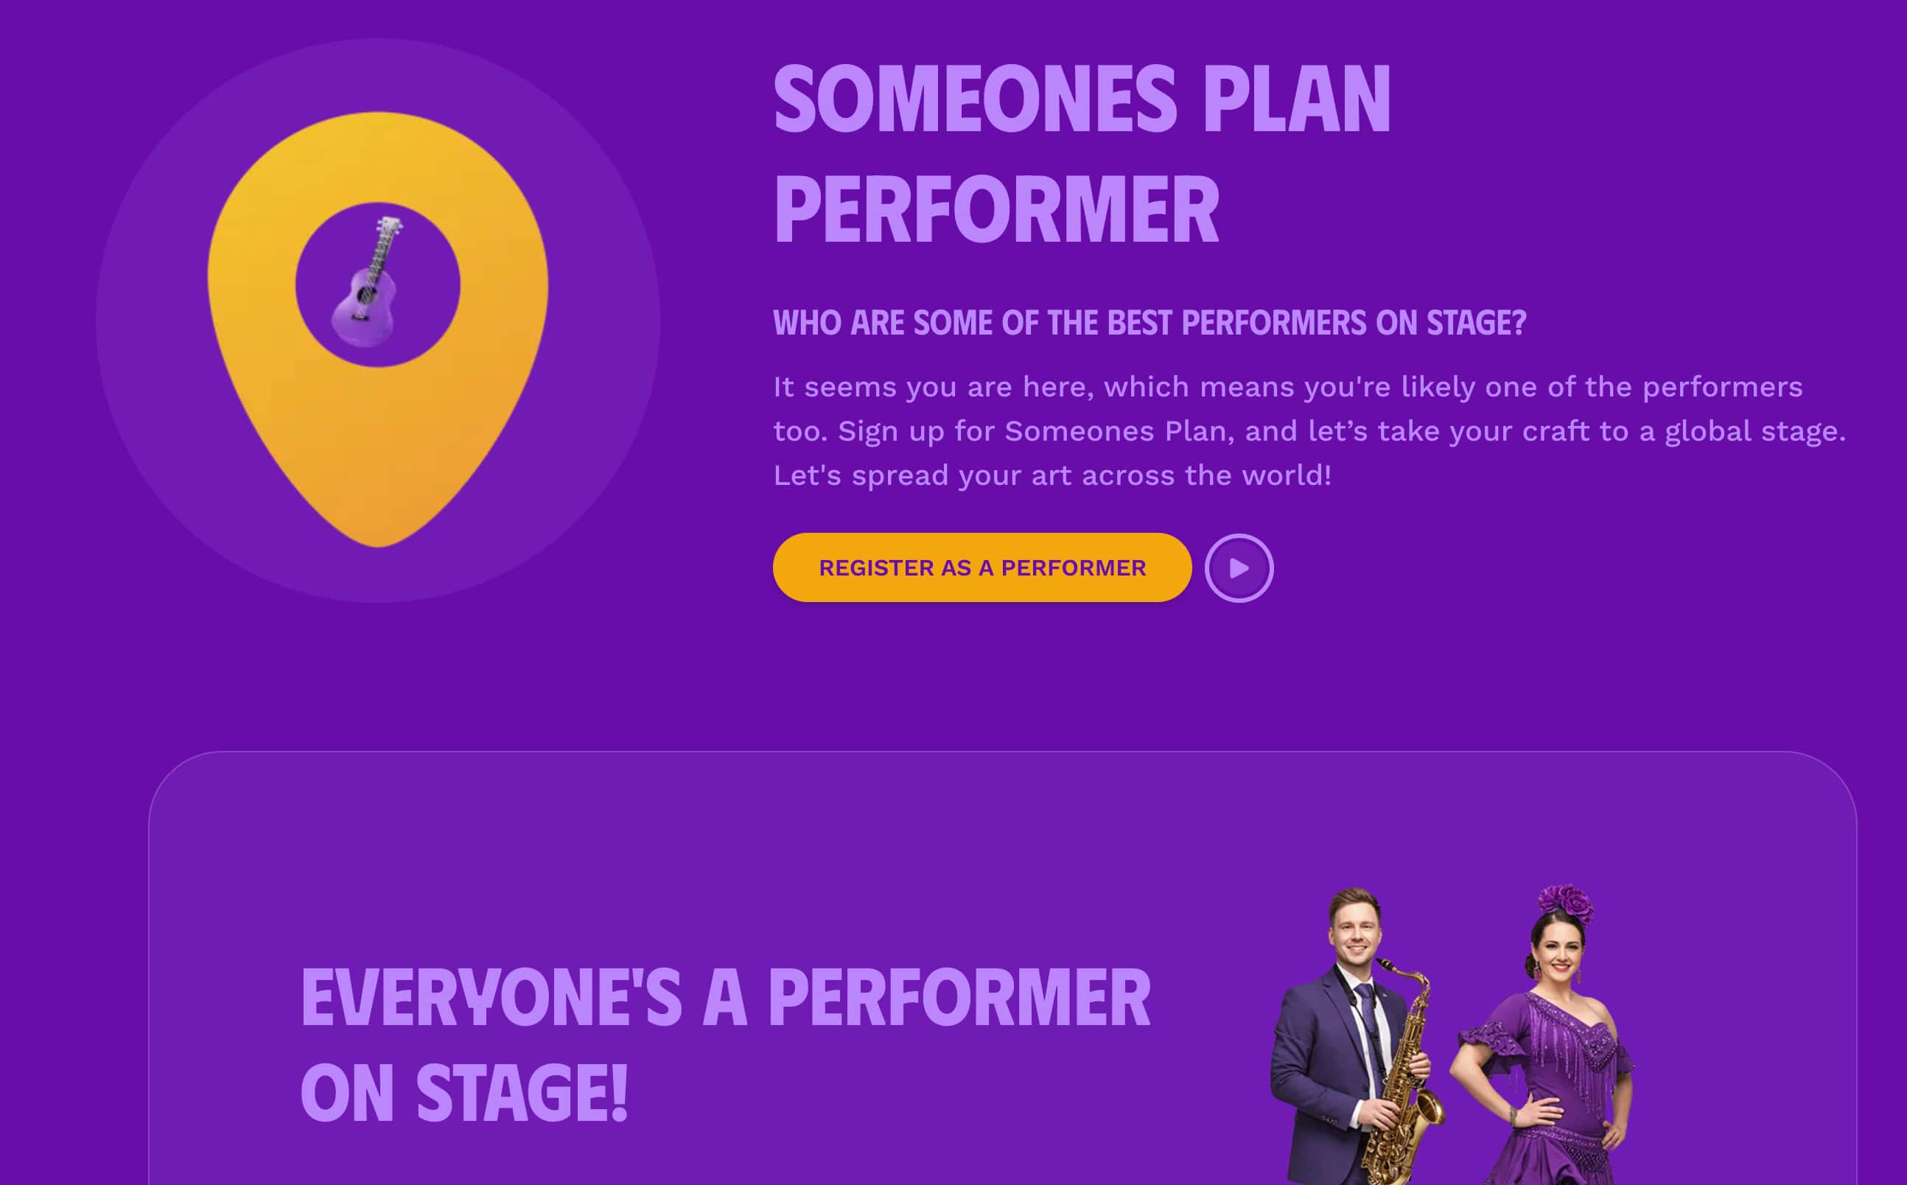Viewport: 1907px width, 1185px height.
Task: Select the "Who are some of the best performers" subheading
Action: click(1149, 323)
